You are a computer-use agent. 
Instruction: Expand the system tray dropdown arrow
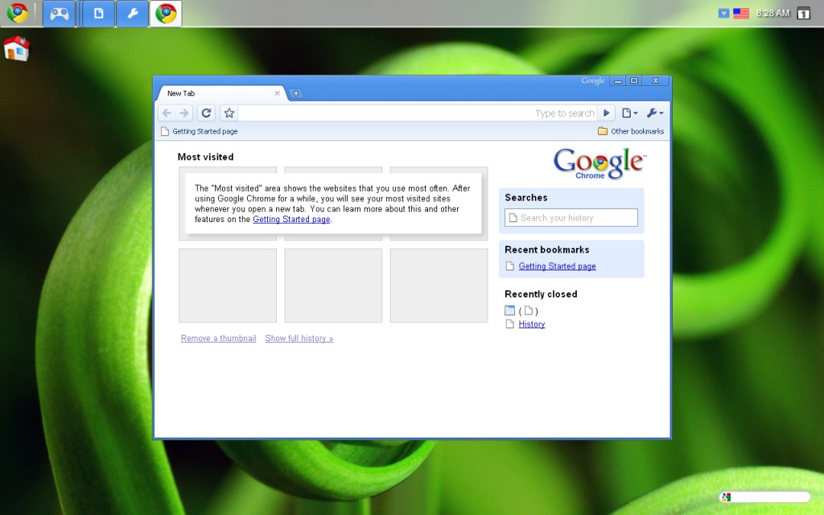pos(723,13)
